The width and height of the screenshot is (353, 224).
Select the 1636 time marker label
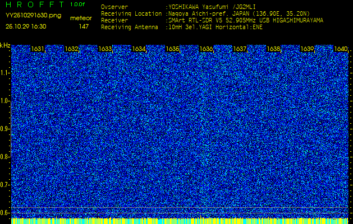pos(206,49)
